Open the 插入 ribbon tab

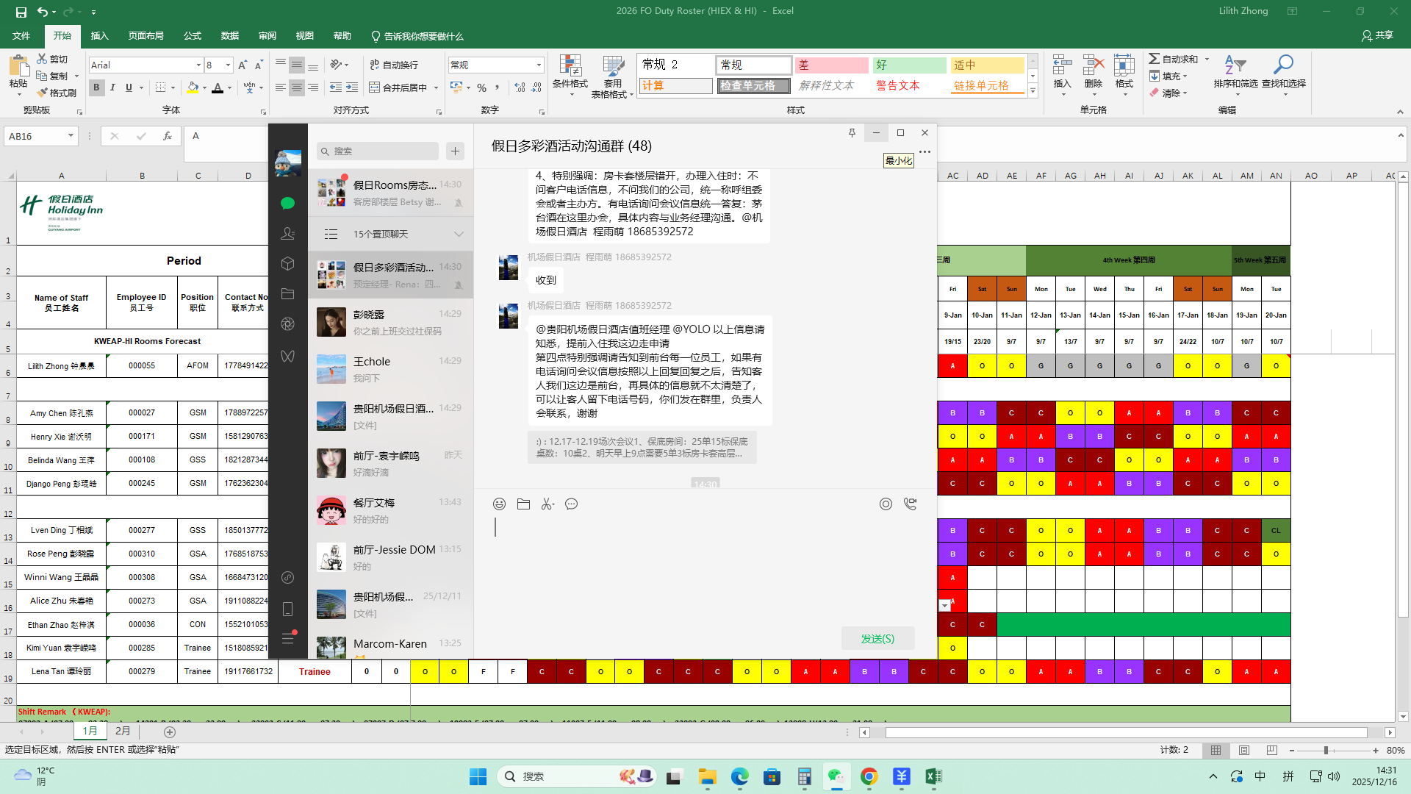pos(99,36)
